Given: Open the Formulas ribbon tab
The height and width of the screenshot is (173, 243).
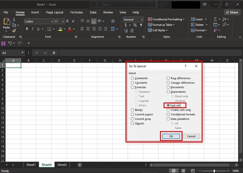Looking at the screenshot, I should [x=76, y=12].
